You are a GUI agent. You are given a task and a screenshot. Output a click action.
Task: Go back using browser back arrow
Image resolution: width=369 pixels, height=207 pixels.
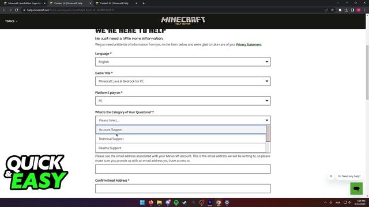(x=4, y=10)
